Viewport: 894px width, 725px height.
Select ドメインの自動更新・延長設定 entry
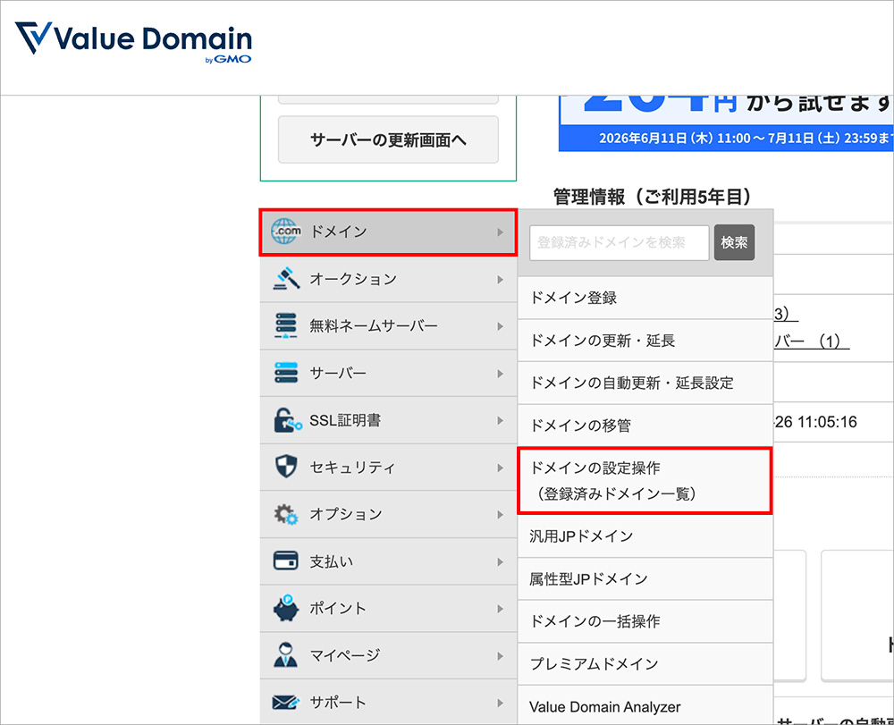645,383
